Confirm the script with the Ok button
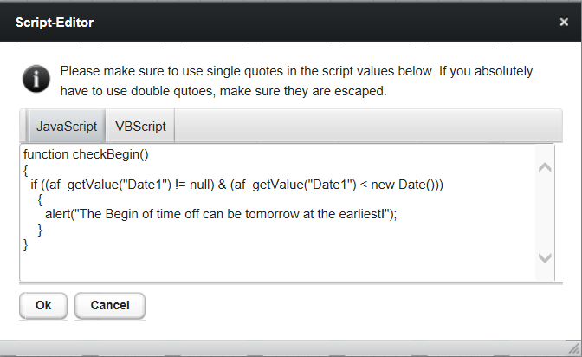The image size is (582, 357). tap(43, 305)
